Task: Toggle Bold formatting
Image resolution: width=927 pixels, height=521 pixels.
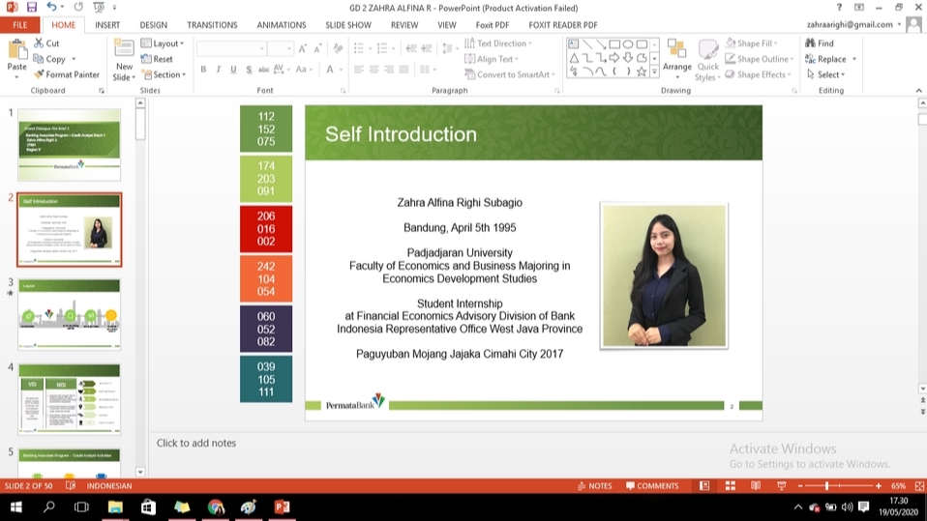Action: click(203, 70)
